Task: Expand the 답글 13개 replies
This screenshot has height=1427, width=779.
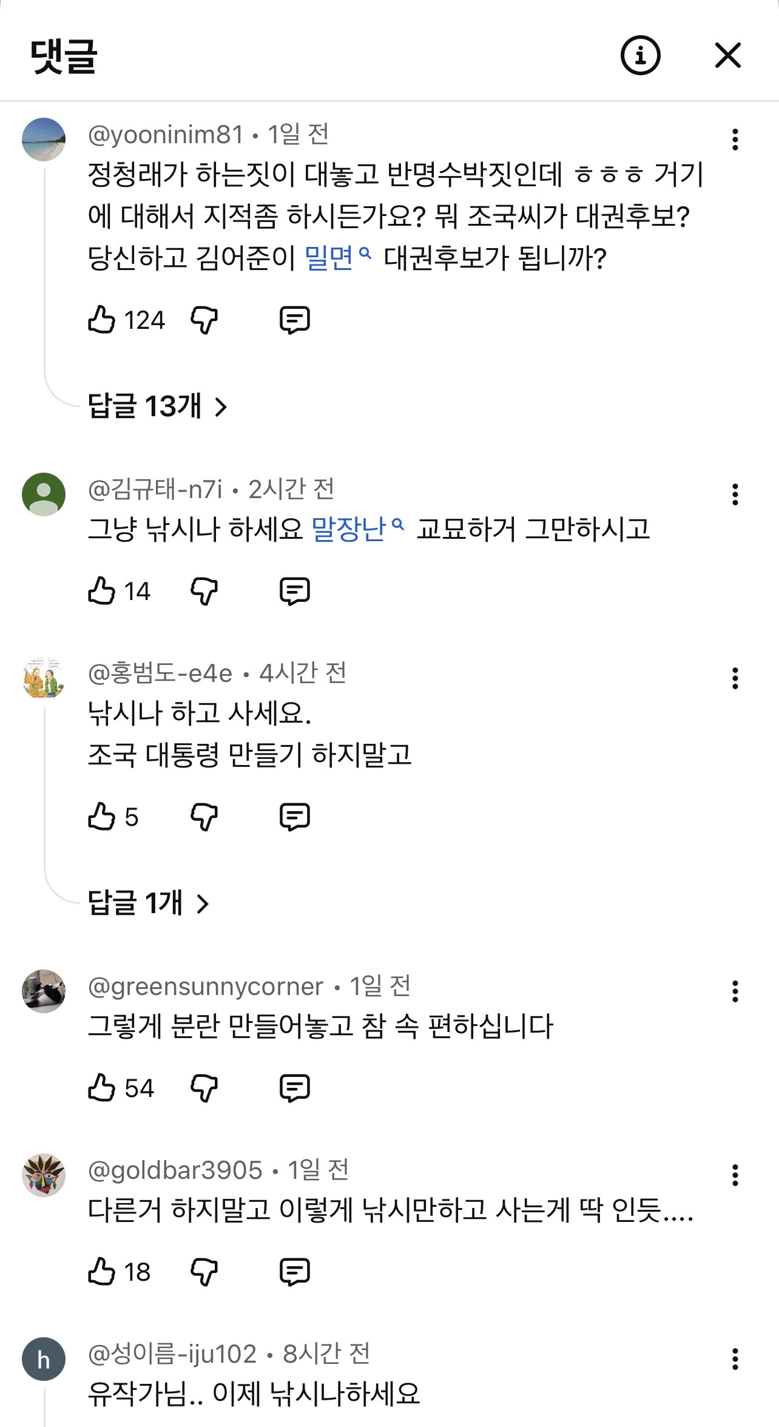Action: click(x=158, y=406)
